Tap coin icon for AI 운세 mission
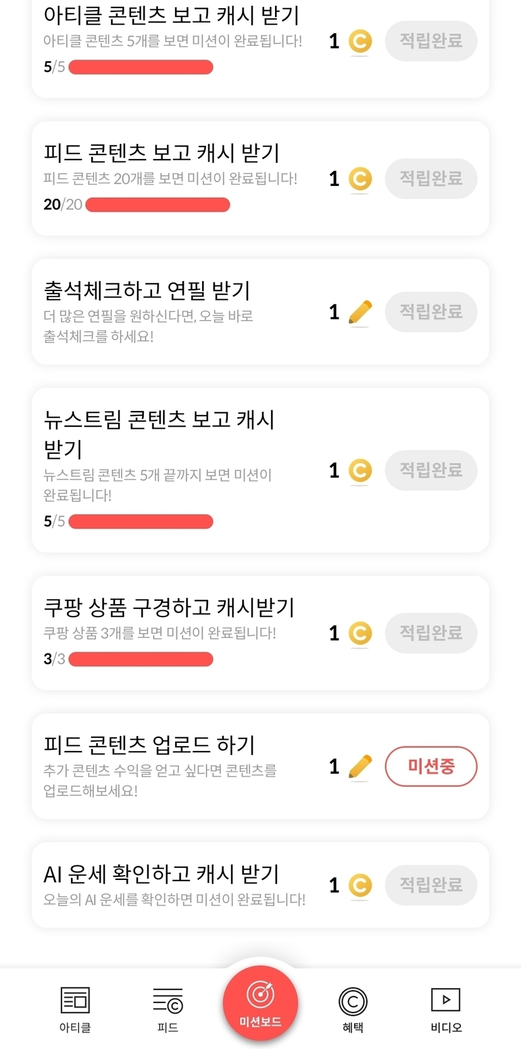The width and height of the screenshot is (521, 1049). (360, 886)
